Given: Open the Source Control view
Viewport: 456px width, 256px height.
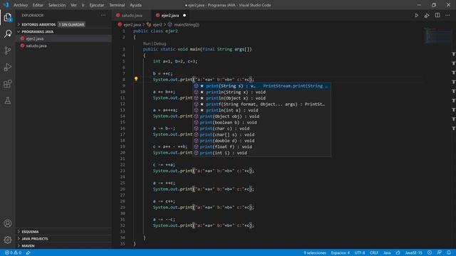Looking at the screenshot, I should tap(8, 50).
